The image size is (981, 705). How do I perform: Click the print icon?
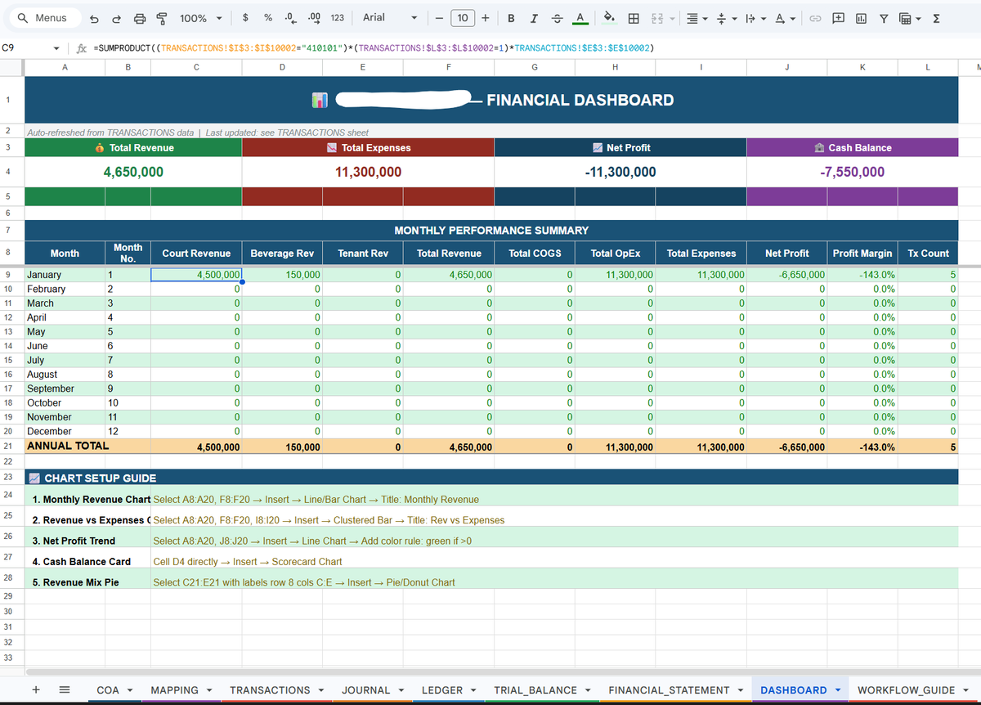(x=140, y=18)
